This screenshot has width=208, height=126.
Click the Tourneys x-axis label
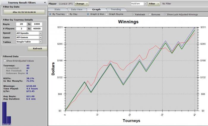[131, 121]
